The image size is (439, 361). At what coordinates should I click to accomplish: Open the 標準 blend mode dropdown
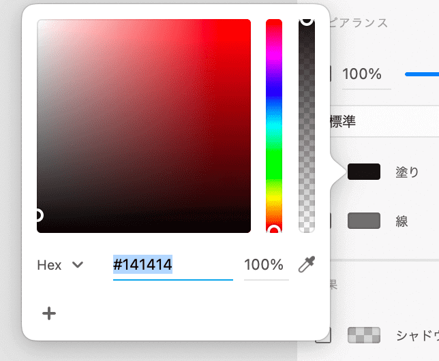384,121
